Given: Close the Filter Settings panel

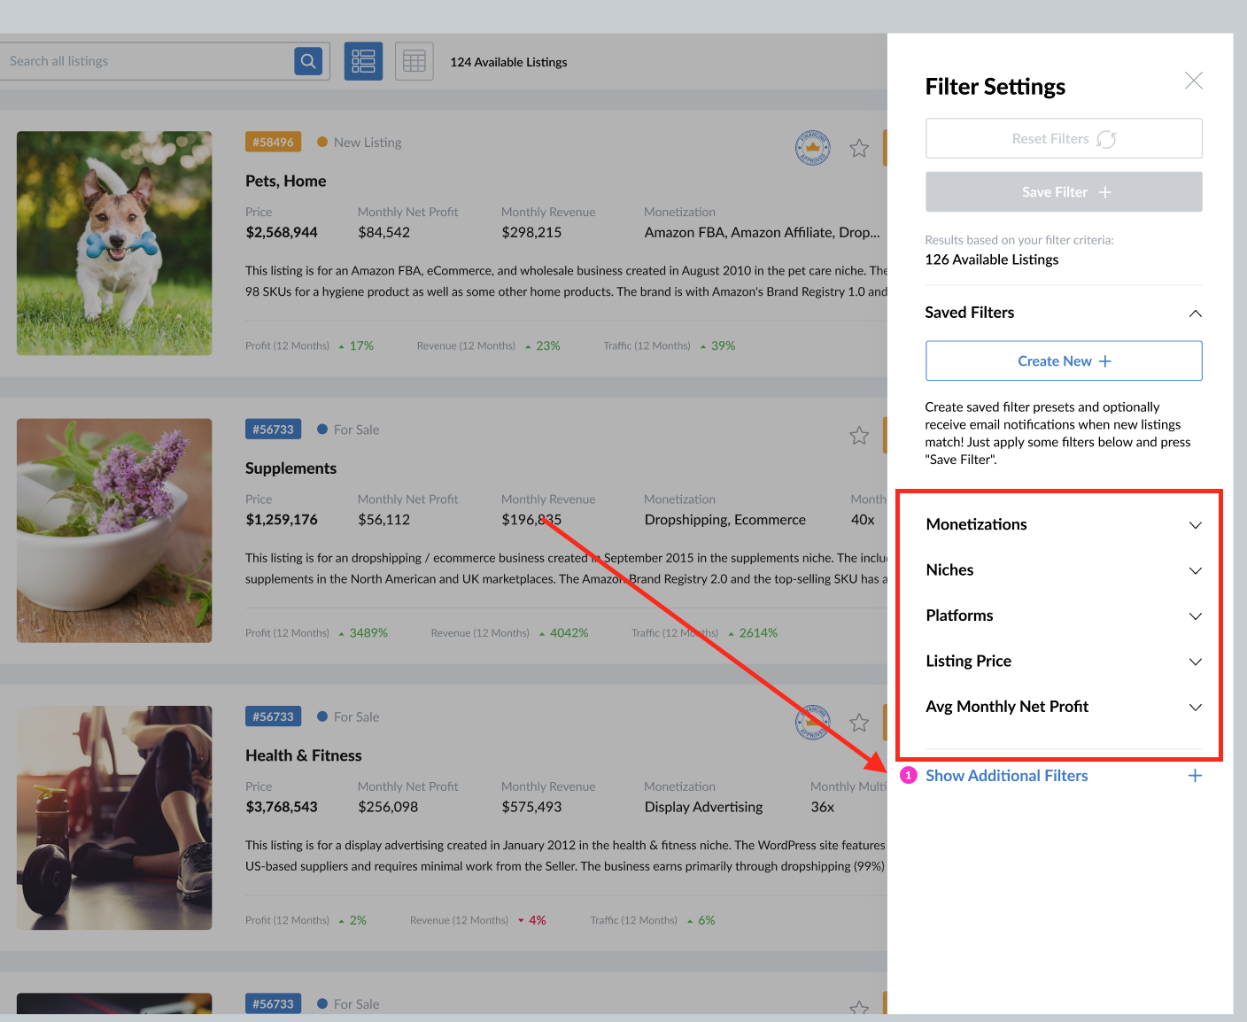Looking at the screenshot, I should tap(1193, 81).
